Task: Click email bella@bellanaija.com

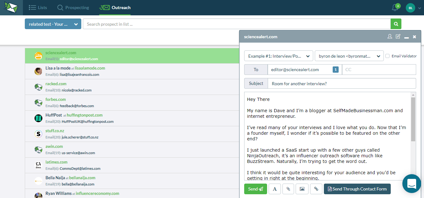Action: 78,184
